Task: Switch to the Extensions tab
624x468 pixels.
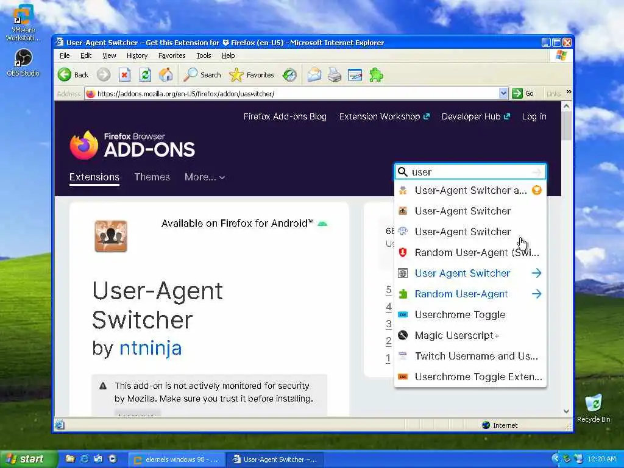Action: click(94, 177)
